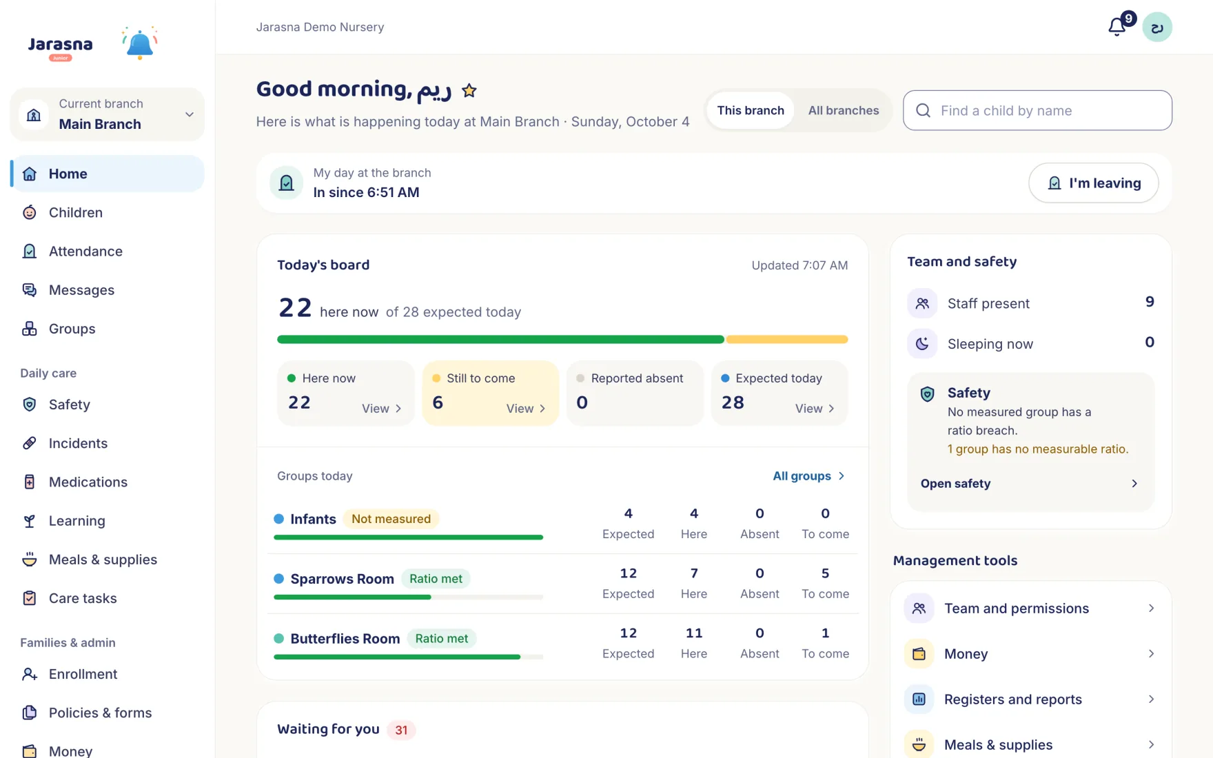1213x758 pixels.
Task: Select Home in the sidebar
Action: (x=108, y=174)
